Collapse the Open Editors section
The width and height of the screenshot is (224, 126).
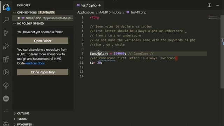pos(14,13)
